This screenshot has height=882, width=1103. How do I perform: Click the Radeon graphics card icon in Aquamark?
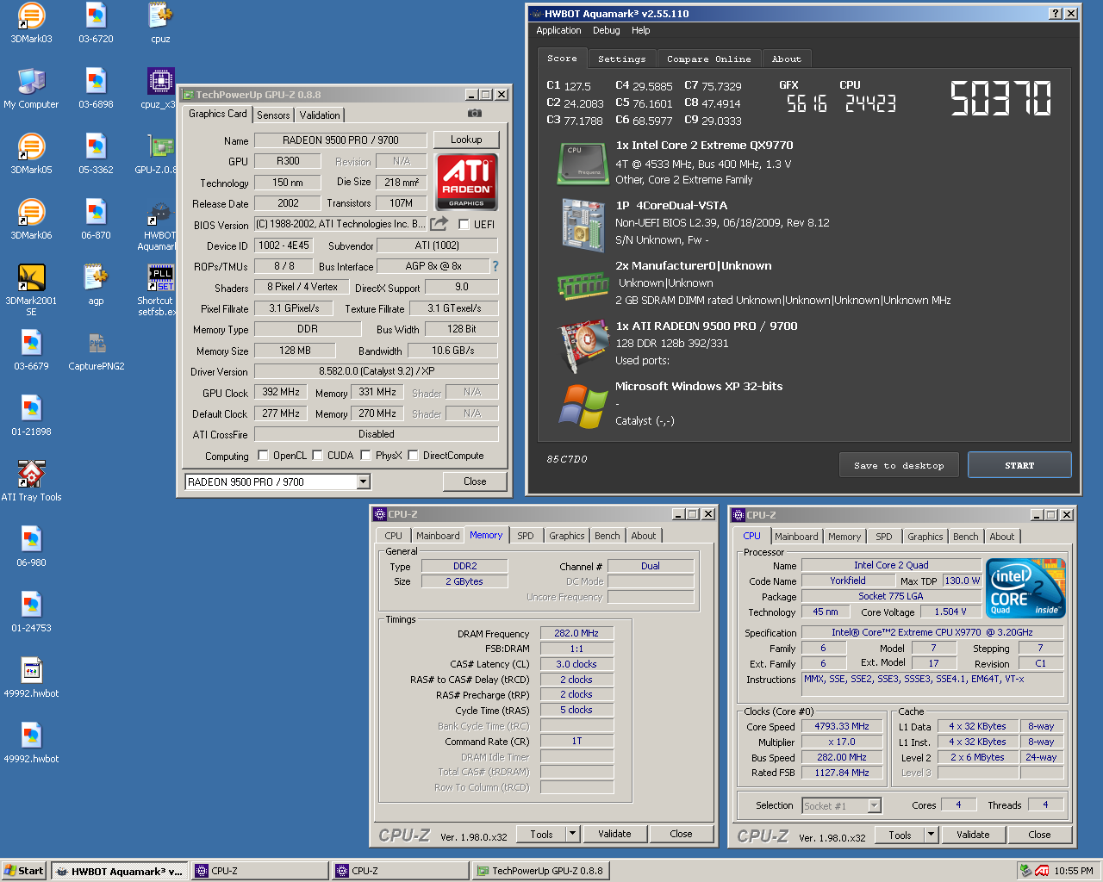coord(583,345)
